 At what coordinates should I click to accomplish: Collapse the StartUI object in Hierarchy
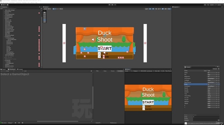(5, 60)
